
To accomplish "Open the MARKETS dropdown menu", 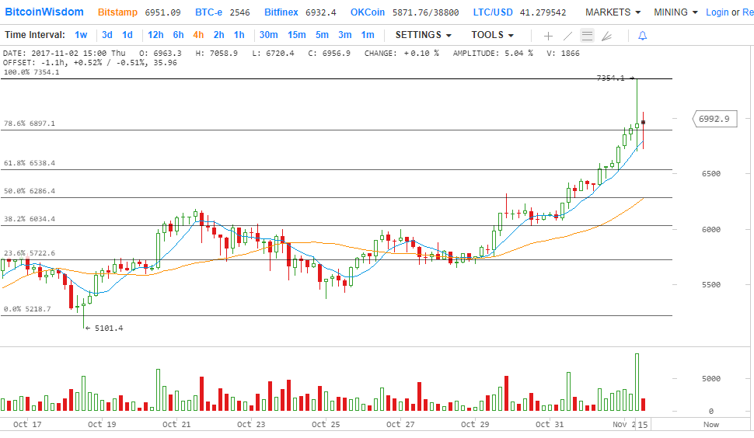I will click(613, 12).
